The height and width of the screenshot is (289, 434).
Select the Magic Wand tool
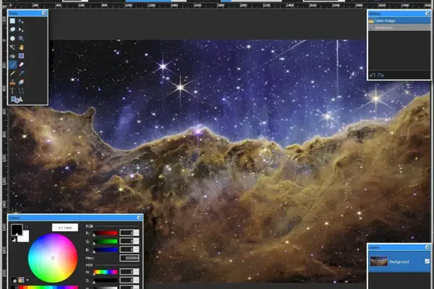(12, 47)
